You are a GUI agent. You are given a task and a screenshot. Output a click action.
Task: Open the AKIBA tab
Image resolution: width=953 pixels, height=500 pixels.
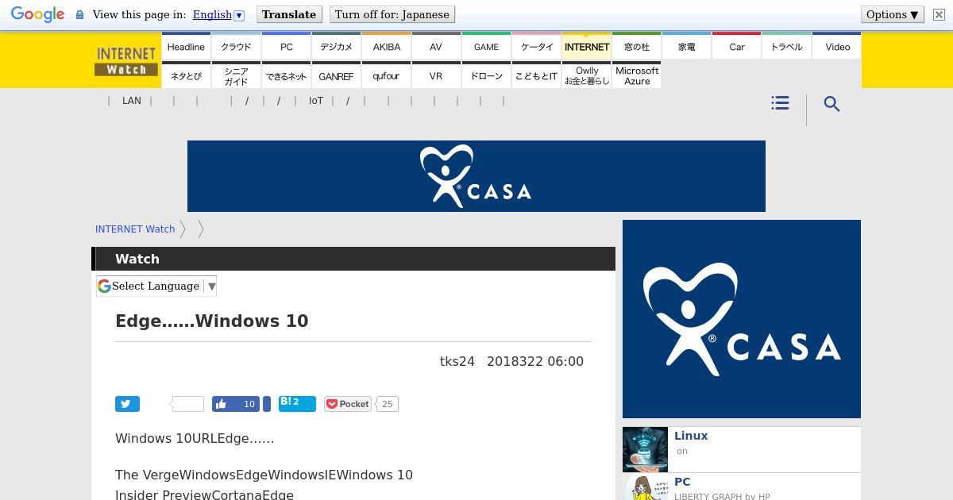[x=387, y=47]
